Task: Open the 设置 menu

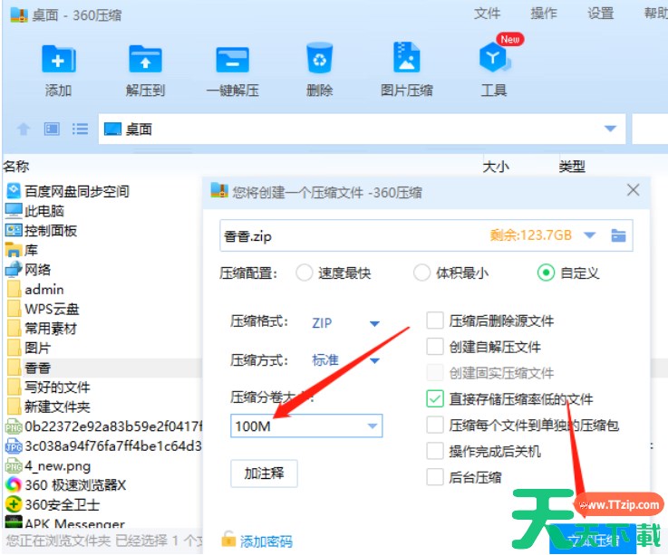Action: tap(601, 14)
